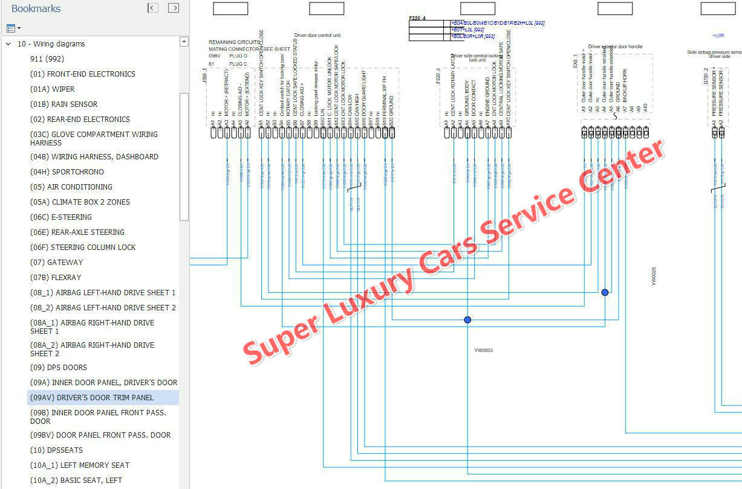Collapse bookmarks panel with left arrow button
This screenshot has width=742, height=489.
(153, 8)
